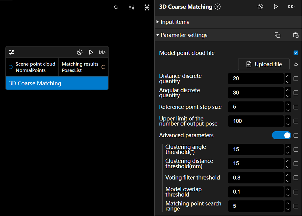Toggle off the Advanced parameters switch
302x216 pixels.
click(281, 135)
